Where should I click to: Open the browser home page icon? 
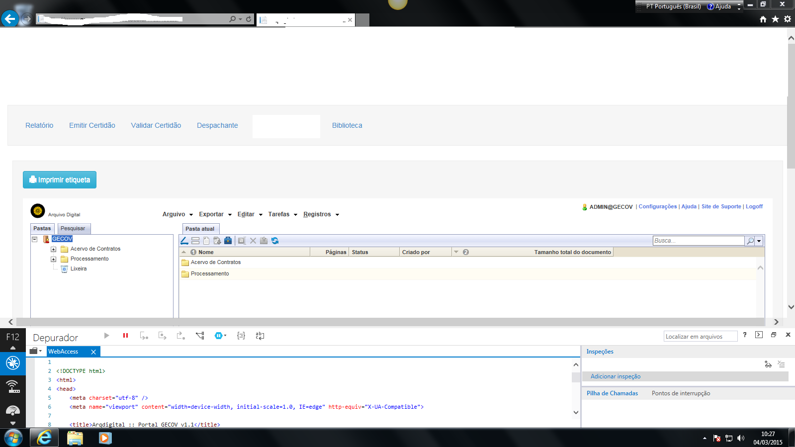tap(763, 19)
